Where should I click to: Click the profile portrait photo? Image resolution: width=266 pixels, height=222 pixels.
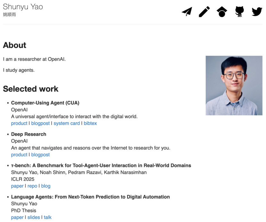pyautogui.click(x=234, y=86)
